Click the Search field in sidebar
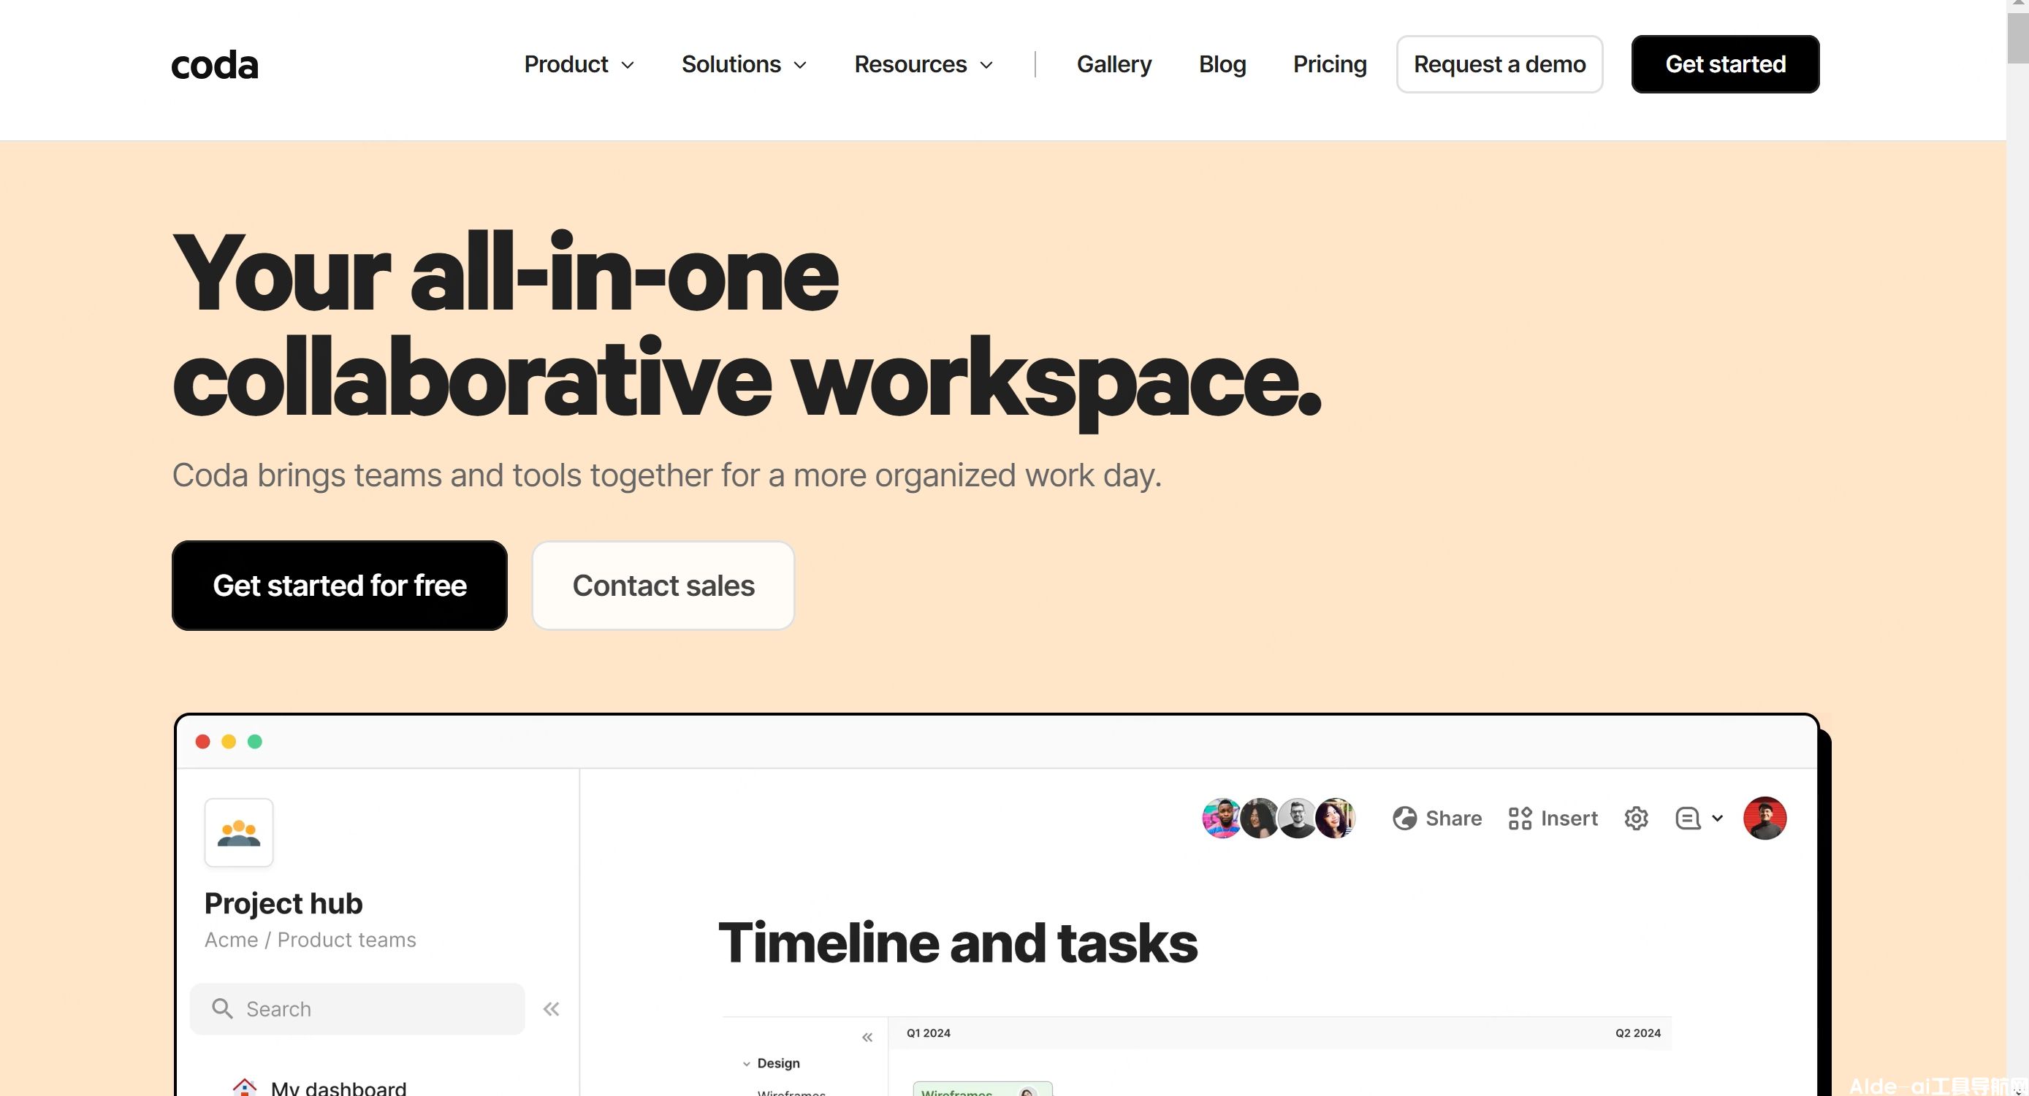2029x1096 pixels. [x=357, y=1008]
